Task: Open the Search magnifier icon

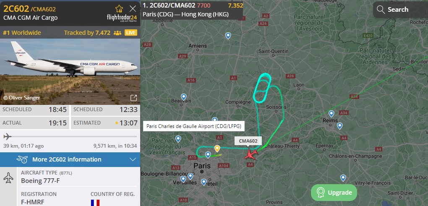Action: [381, 10]
